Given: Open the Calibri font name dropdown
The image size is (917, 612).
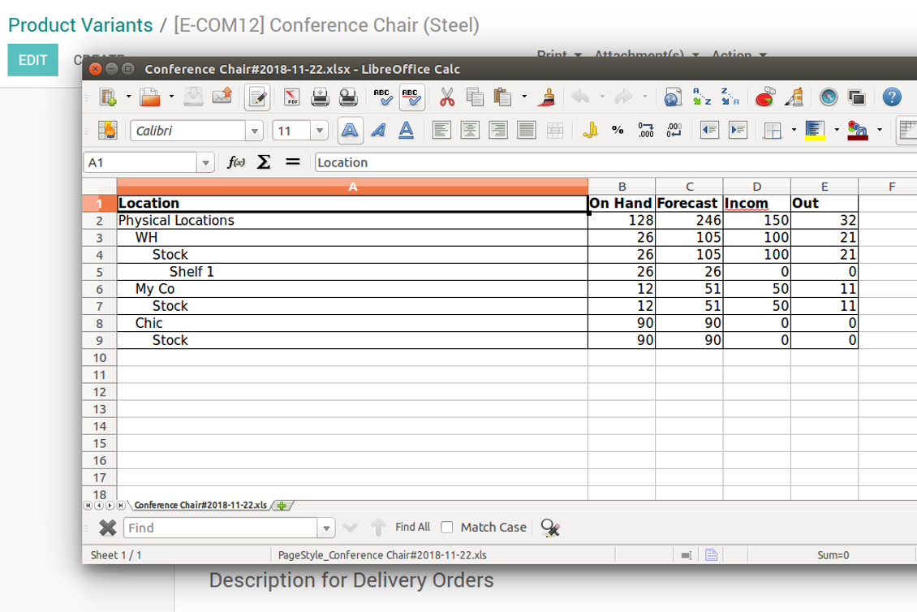Looking at the screenshot, I should click(254, 131).
